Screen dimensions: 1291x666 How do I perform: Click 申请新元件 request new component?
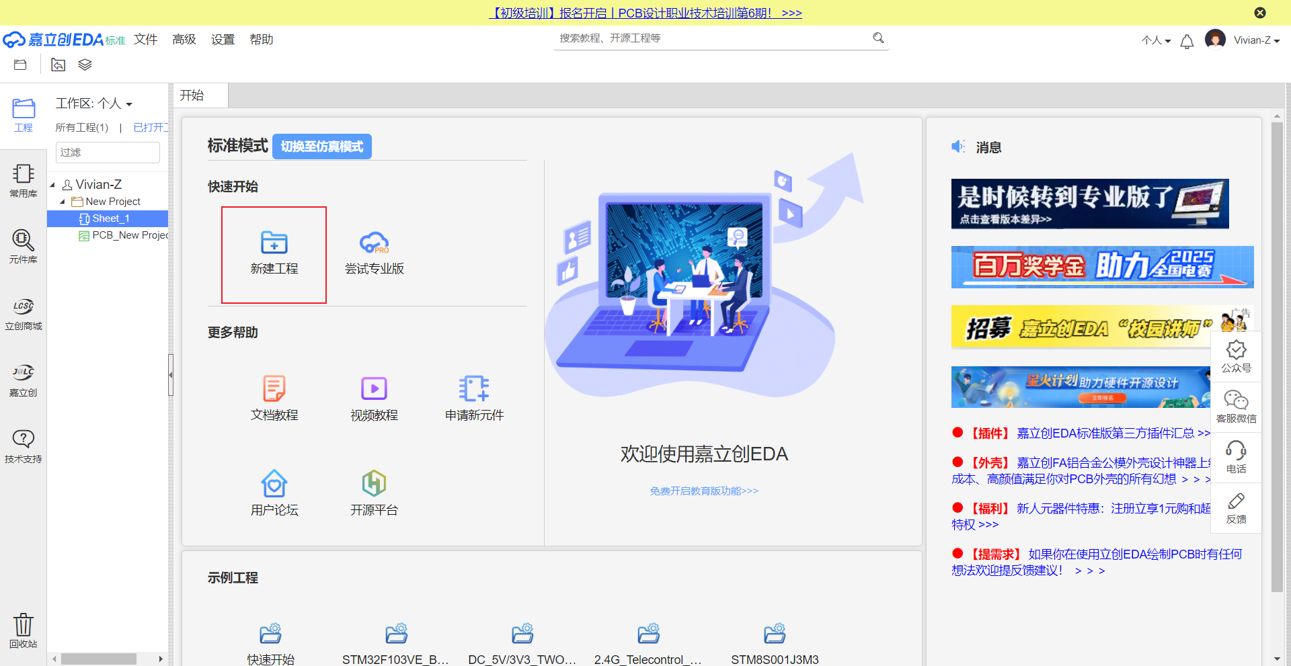474,399
